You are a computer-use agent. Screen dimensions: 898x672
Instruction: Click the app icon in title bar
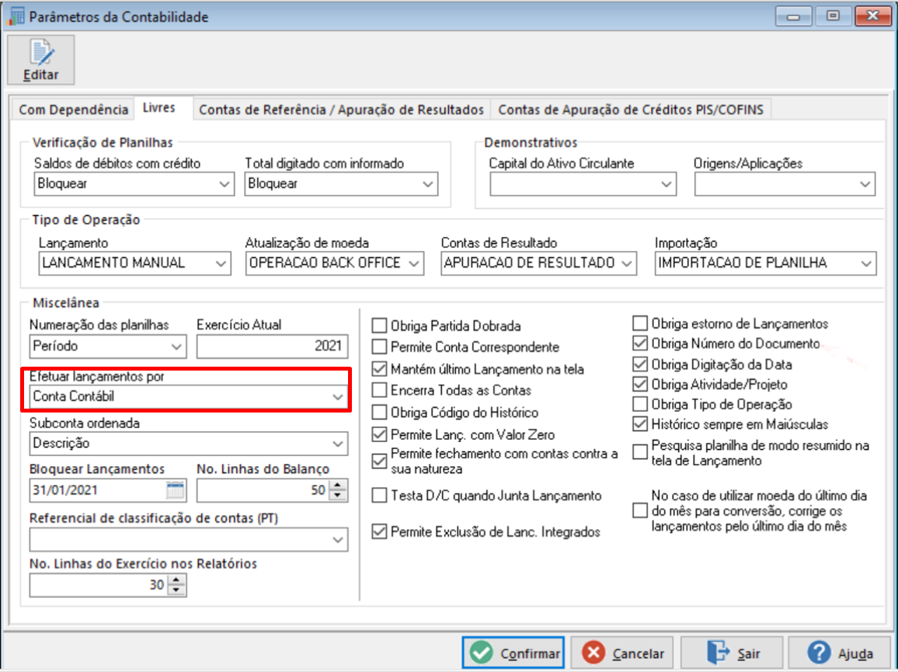point(16,16)
